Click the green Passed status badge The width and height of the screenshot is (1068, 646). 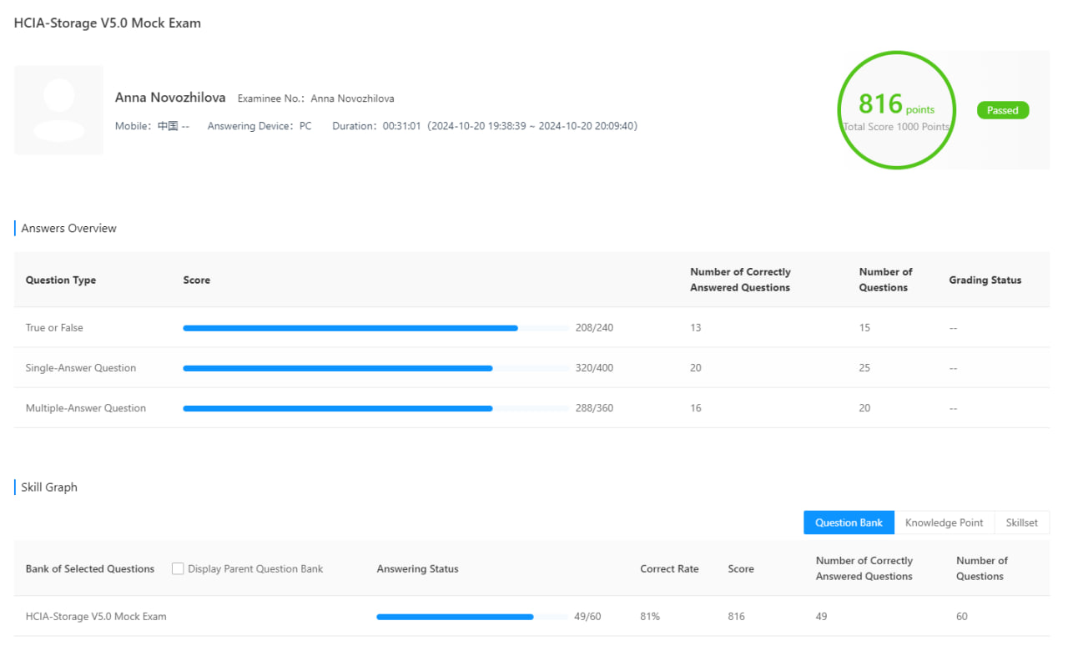(1002, 110)
